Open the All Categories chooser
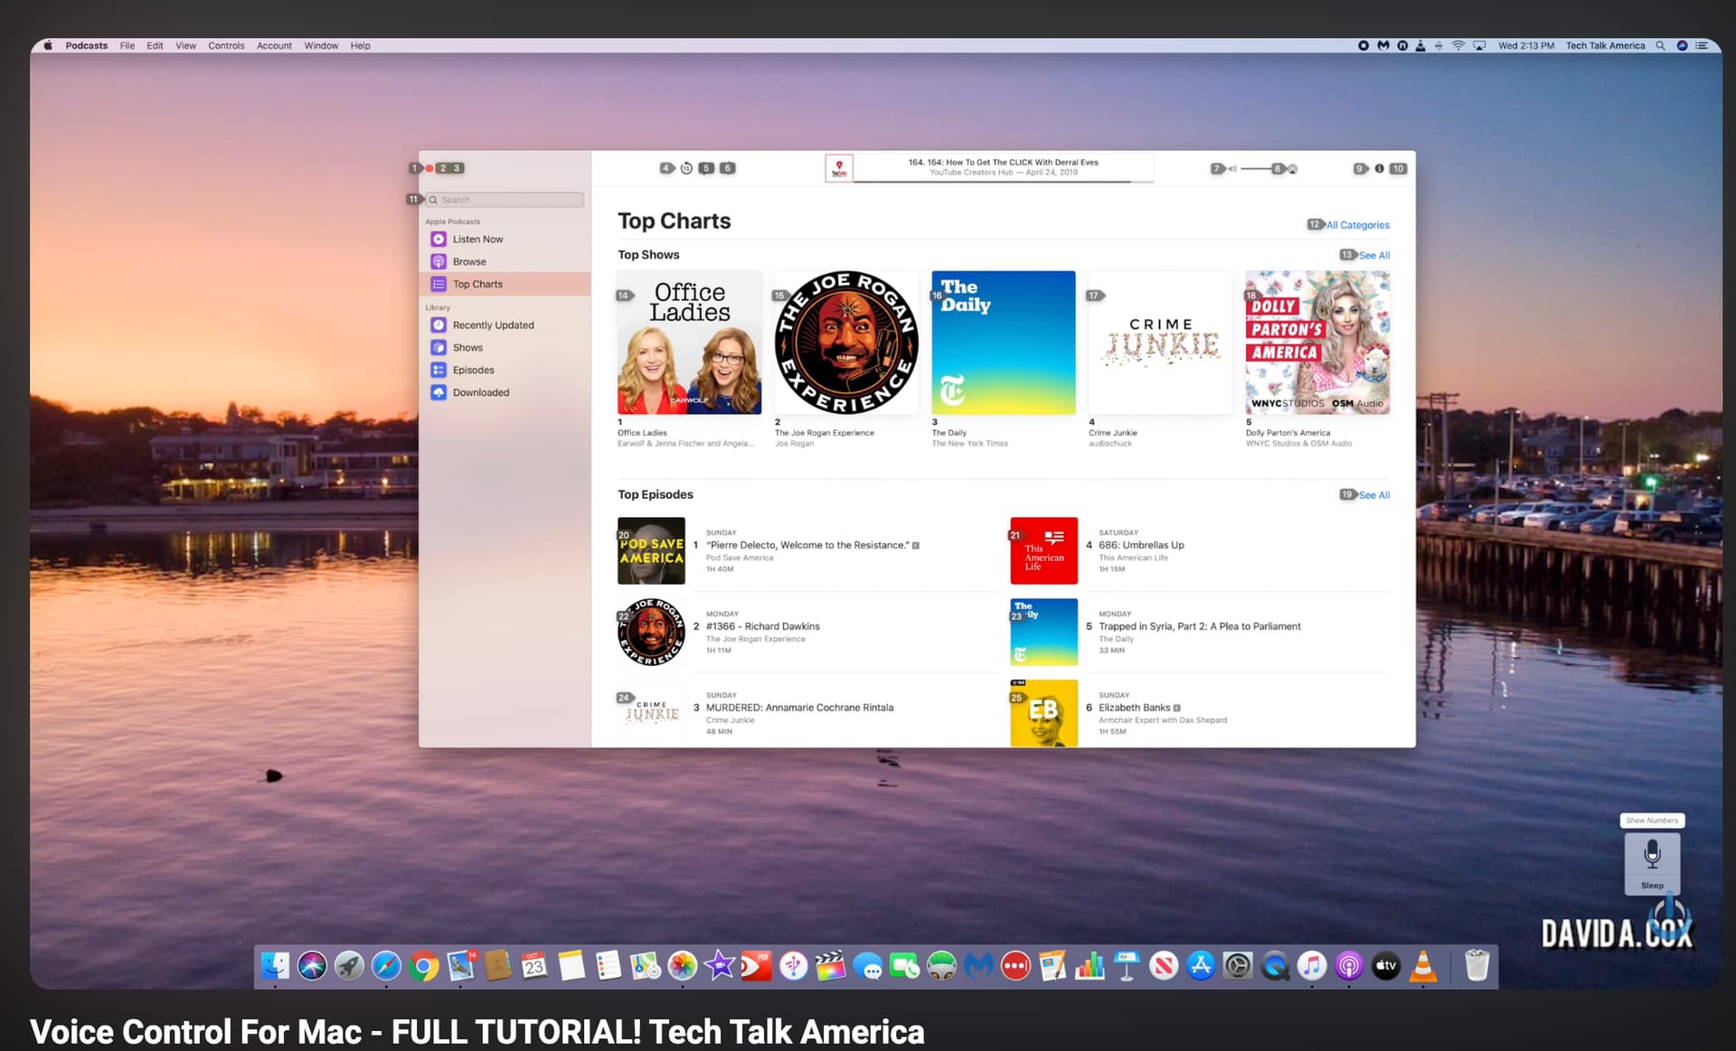 1357,225
